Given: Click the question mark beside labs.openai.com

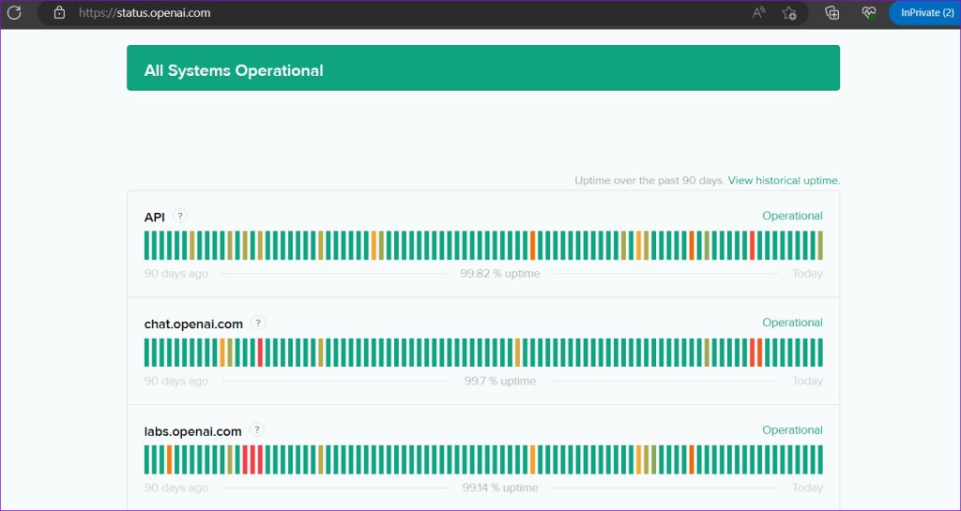Looking at the screenshot, I should 257,430.
